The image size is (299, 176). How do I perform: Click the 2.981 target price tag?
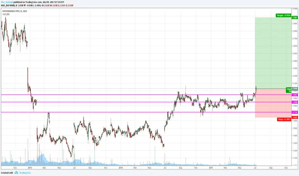[x=295, y=18]
